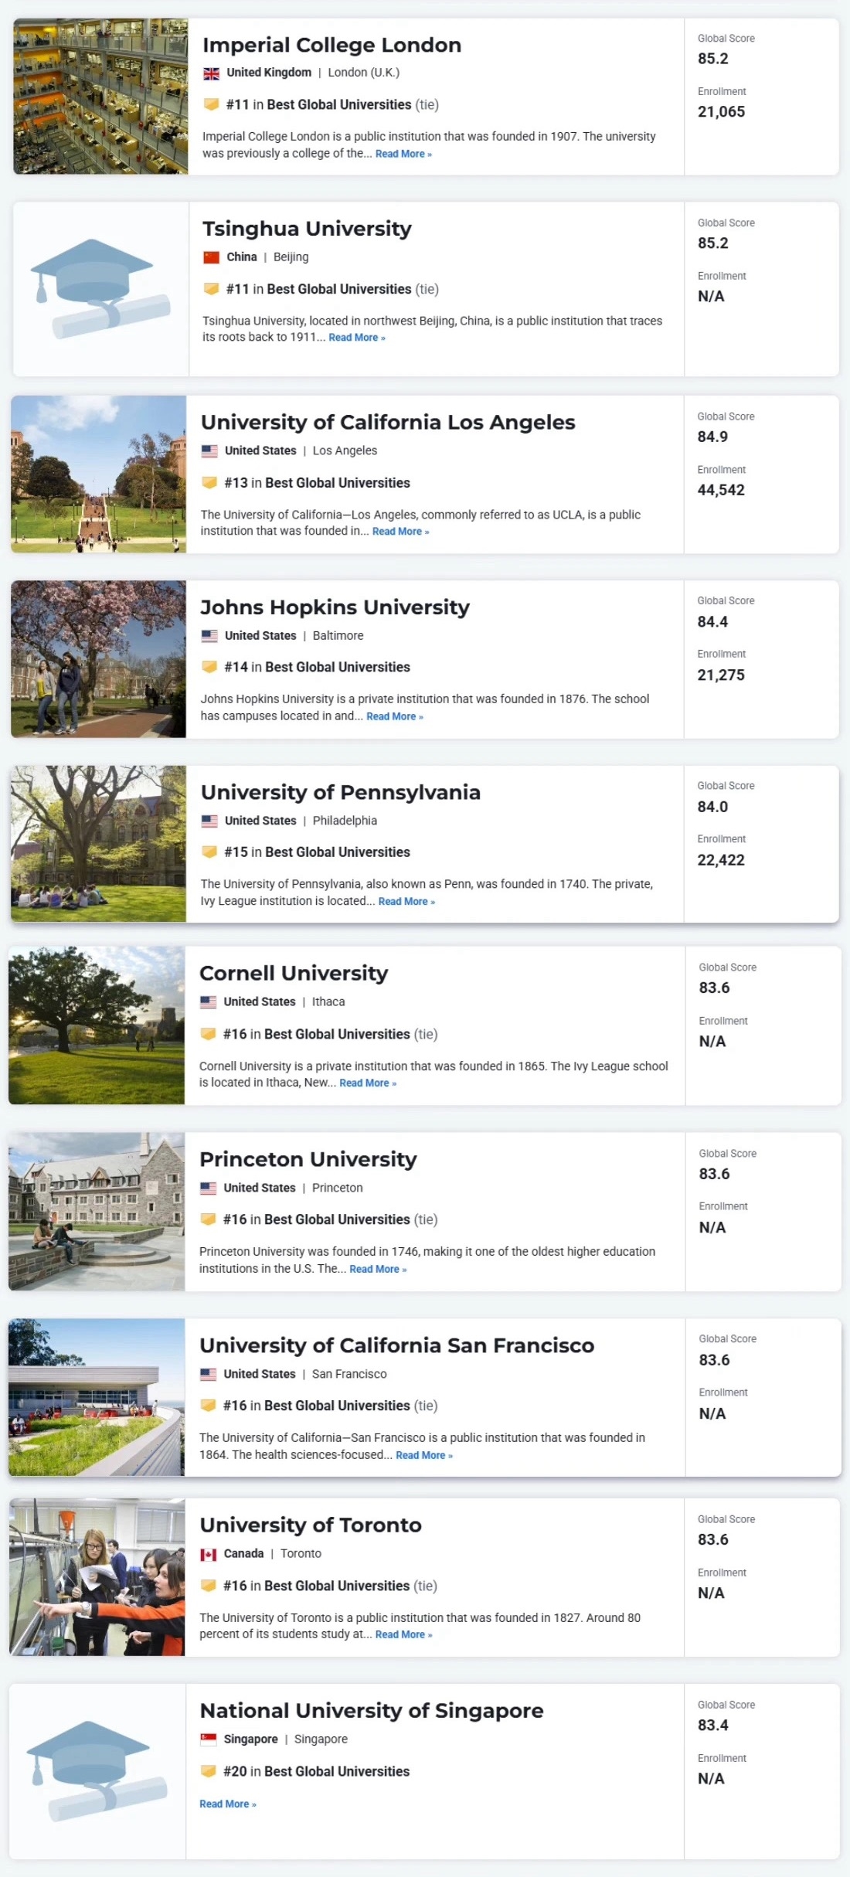Screen dimensions: 850x1877
Task: Open the Johns Hopkins University heading
Action: tap(335, 607)
